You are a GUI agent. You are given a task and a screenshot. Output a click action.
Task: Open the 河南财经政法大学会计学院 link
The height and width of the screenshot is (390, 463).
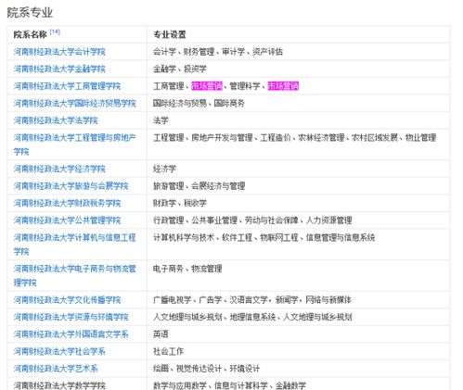pyautogui.click(x=59, y=52)
